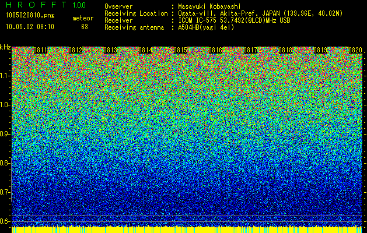Click the 0812 time marker

[x=75, y=50]
